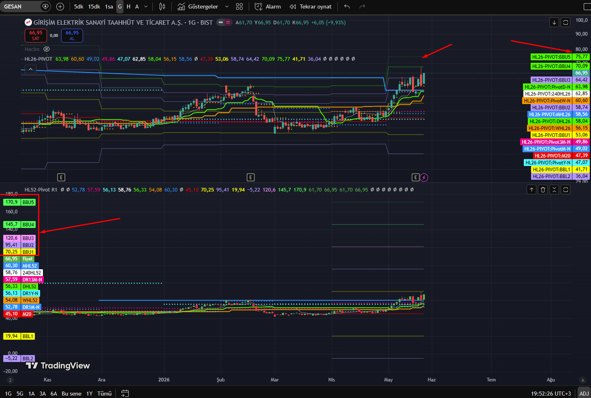Set date range to 1G
The image size is (591, 398).
click(x=8, y=394)
